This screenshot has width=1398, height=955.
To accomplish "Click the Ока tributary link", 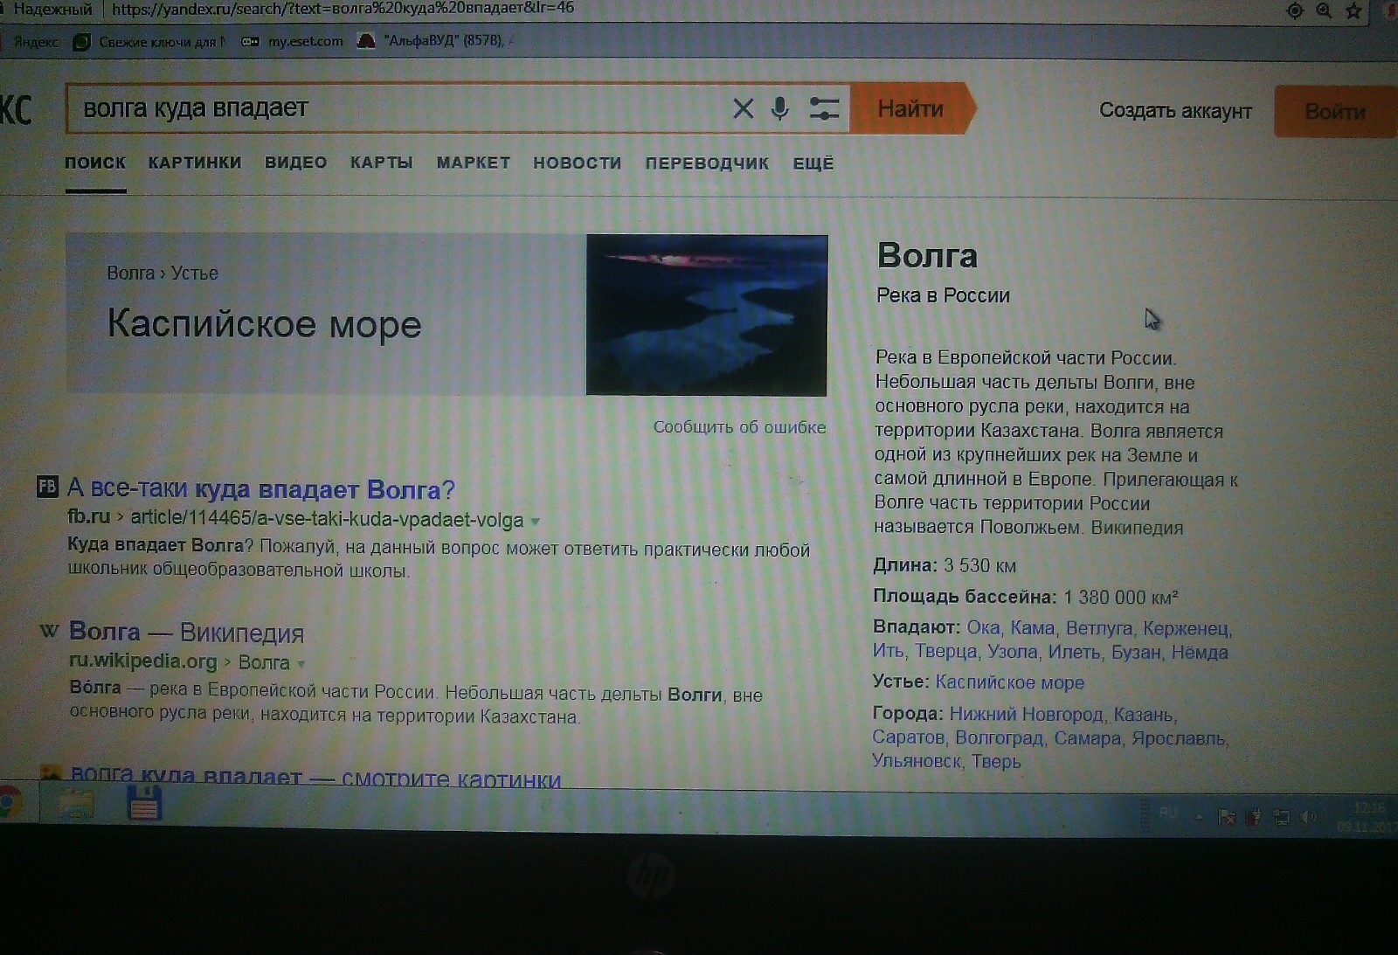I will click(x=983, y=627).
